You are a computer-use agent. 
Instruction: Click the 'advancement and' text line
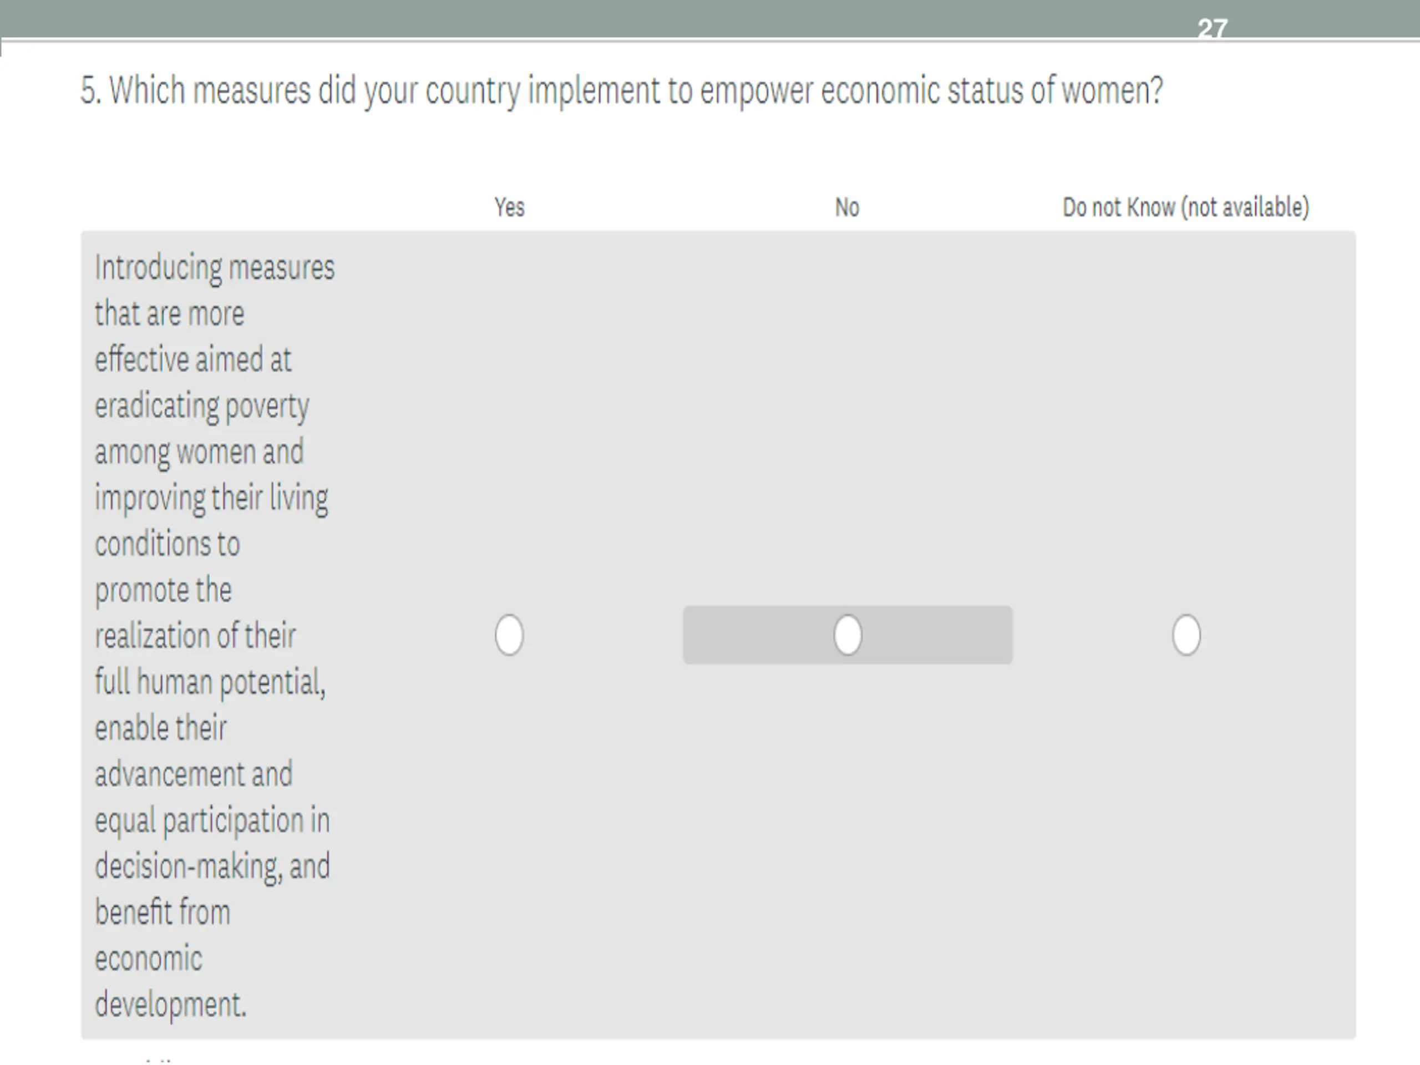pyautogui.click(x=193, y=774)
